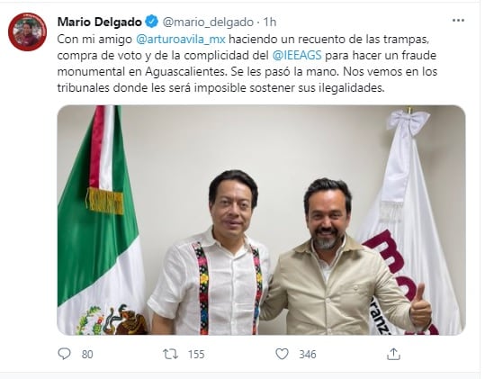Screen dimensions: 485x379
Task: Click the blue verified badge
Action: 151,22
